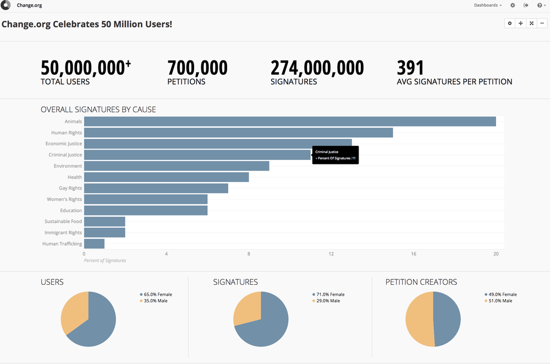Click the 'Gay Rights' axis label

click(x=70, y=188)
